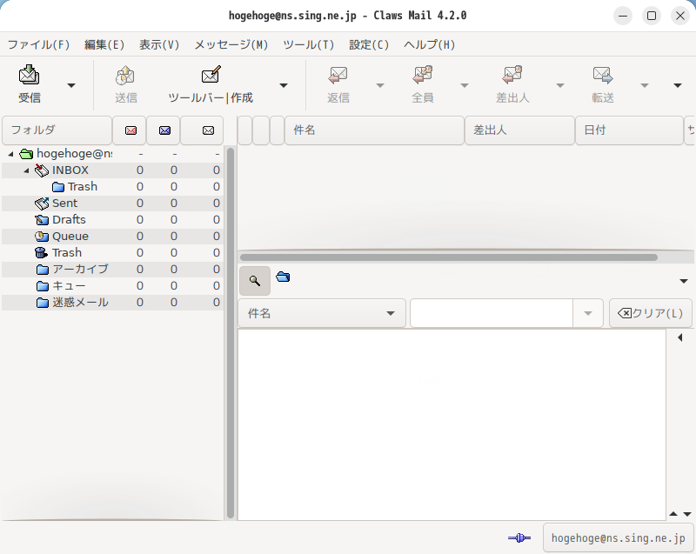
Task: Click the blue new-mail column header icon
Action: tap(163, 130)
